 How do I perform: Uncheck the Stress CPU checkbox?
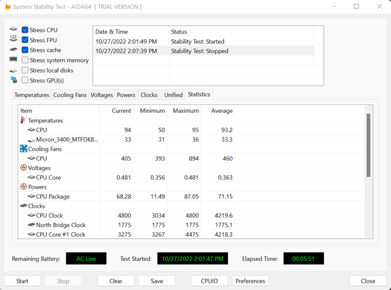[25, 30]
